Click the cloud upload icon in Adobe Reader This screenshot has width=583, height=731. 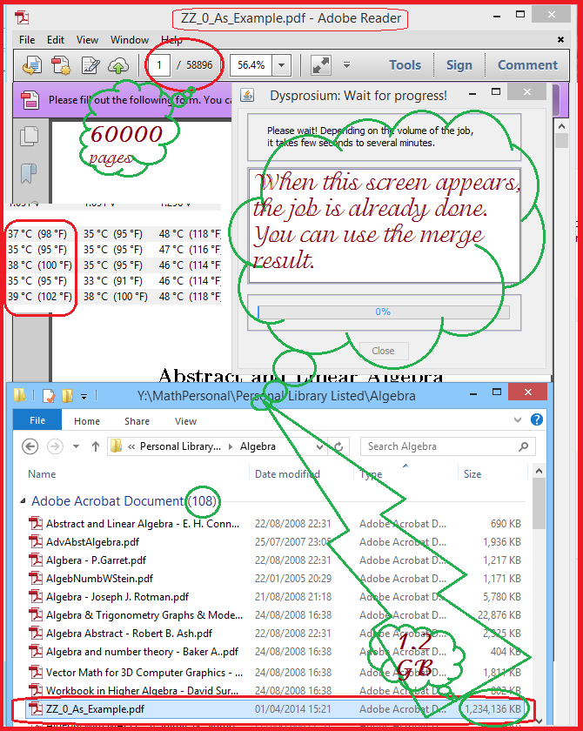coord(118,64)
